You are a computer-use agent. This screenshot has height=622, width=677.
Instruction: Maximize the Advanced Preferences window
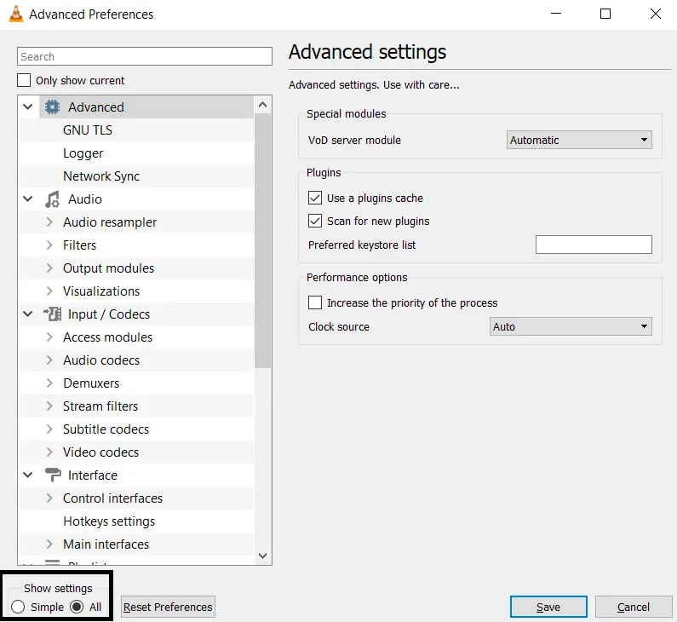tap(605, 14)
